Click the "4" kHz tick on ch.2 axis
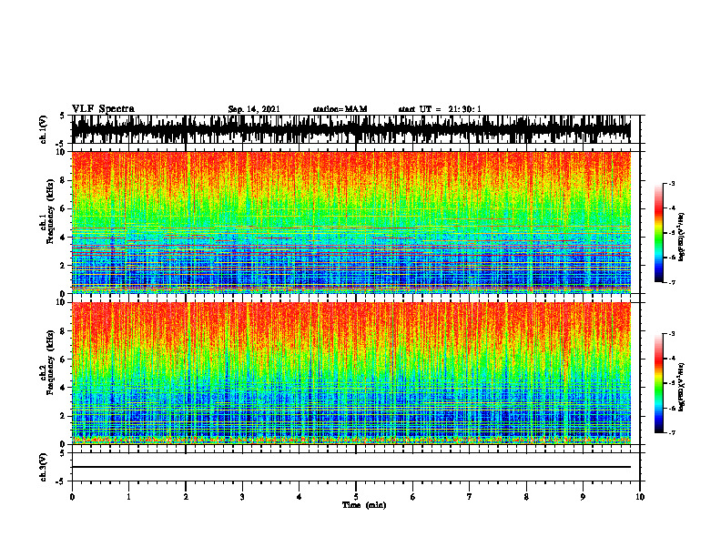The width and height of the screenshot is (721, 557). pos(64,388)
